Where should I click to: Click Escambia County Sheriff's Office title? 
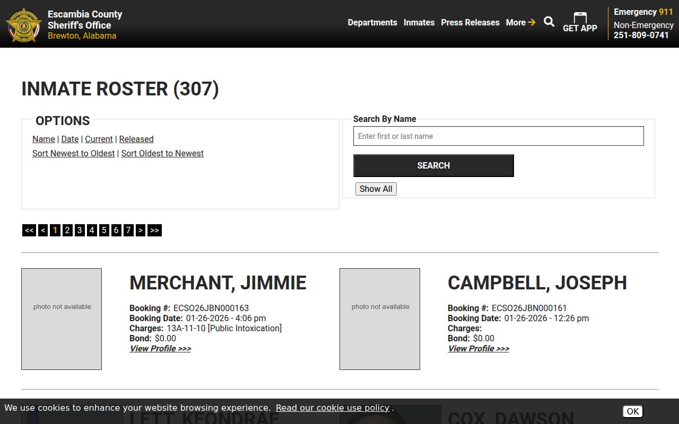click(85, 20)
